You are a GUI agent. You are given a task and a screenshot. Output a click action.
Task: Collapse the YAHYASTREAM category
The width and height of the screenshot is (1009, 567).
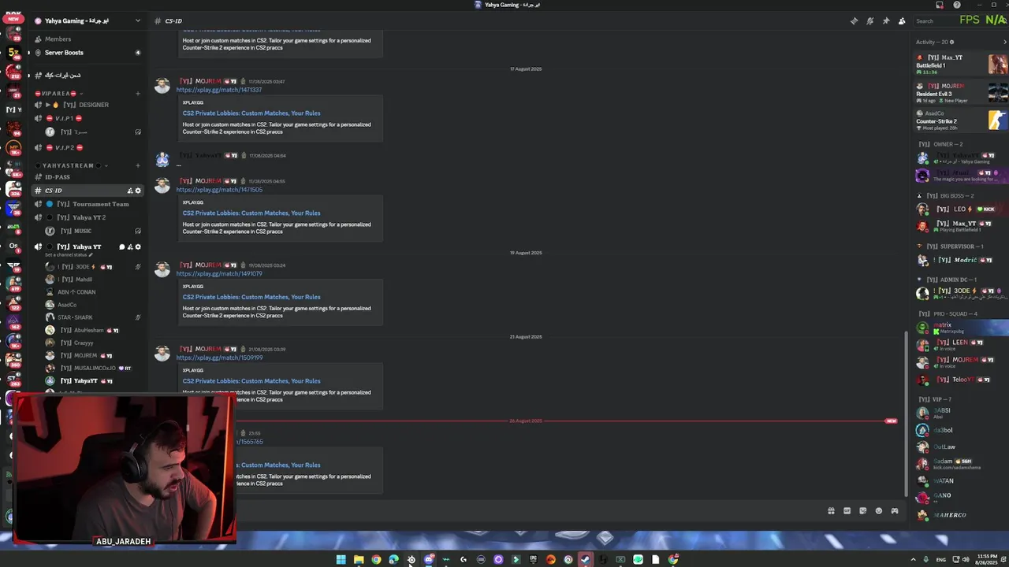[71, 165]
